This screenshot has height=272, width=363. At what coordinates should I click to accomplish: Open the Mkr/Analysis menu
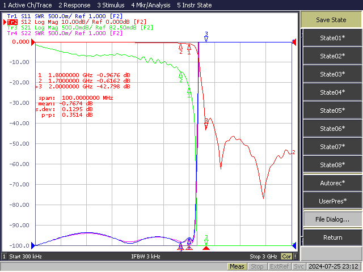tap(151, 5)
